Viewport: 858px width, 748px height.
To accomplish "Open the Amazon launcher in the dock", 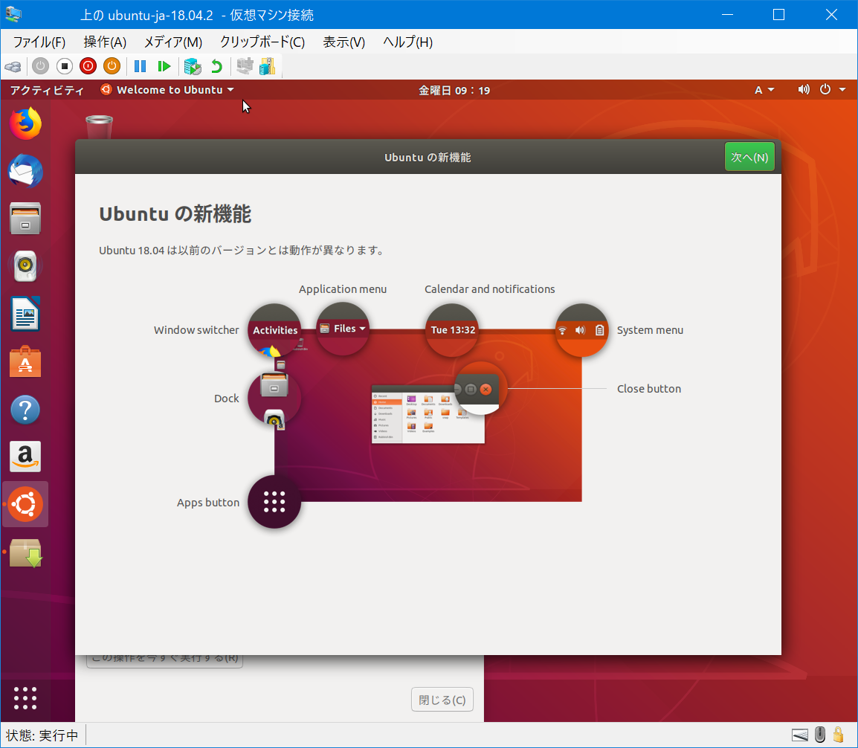I will tap(25, 457).
